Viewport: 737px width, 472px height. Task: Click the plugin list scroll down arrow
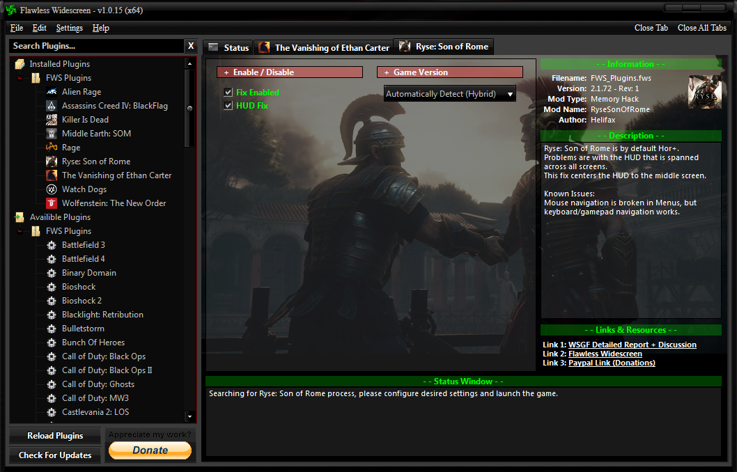tap(190, 416)
